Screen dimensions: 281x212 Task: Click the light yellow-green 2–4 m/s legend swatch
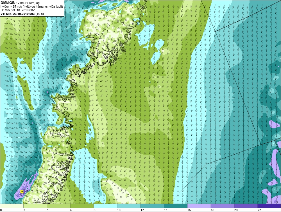pyautogui.click(x=35, y=206)
